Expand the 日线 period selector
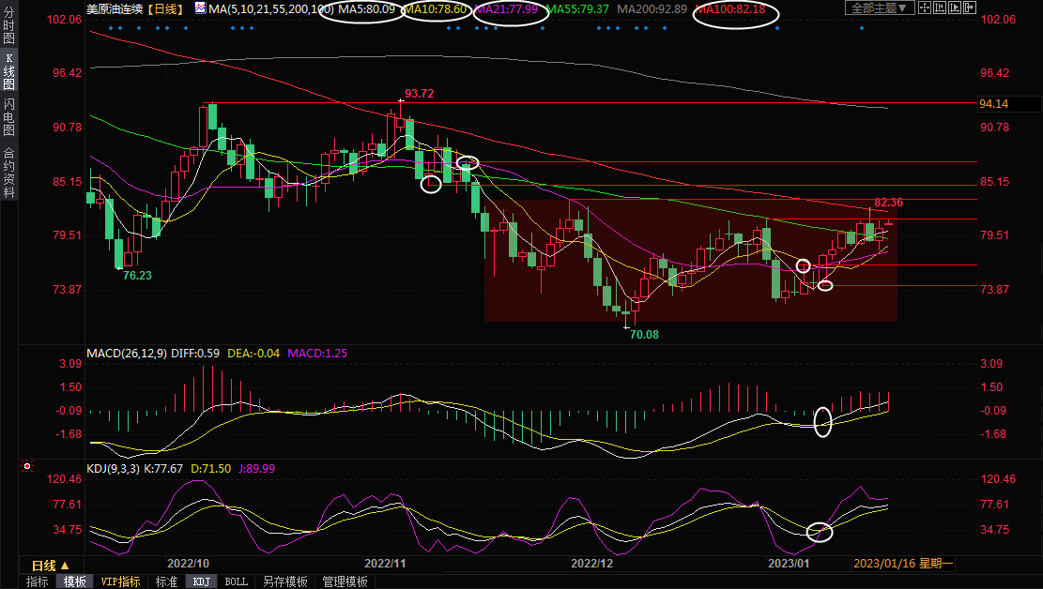Screen dimensions: 1043x589 50,566
